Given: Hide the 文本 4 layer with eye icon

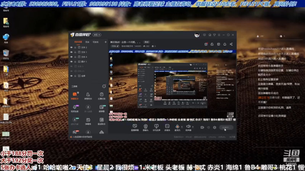Looking at the screenshot, I should point(71,57).
